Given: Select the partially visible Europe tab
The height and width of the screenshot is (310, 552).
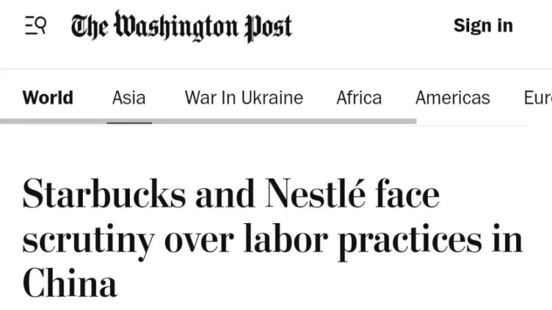Looking at the screenshot, I should click(538, 97).
